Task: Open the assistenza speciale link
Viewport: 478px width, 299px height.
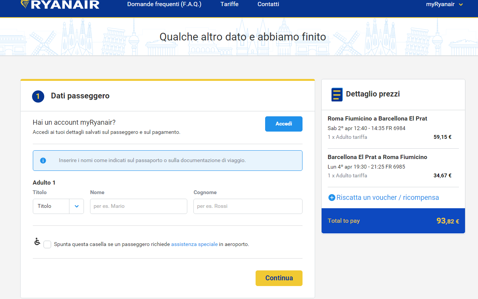Action: [x=195, y=244]
